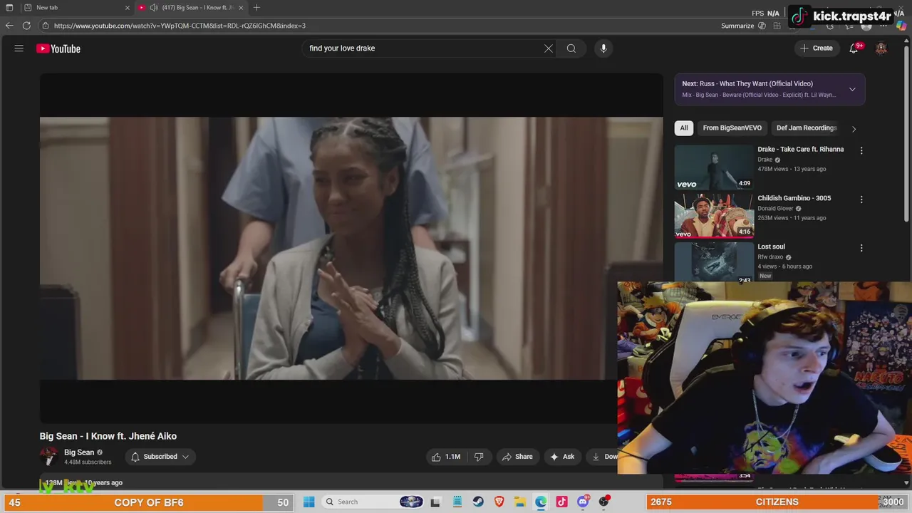Open the Big Sean channel name link
This screenshot has width=912, height=513.
click(x=79, y=452)
